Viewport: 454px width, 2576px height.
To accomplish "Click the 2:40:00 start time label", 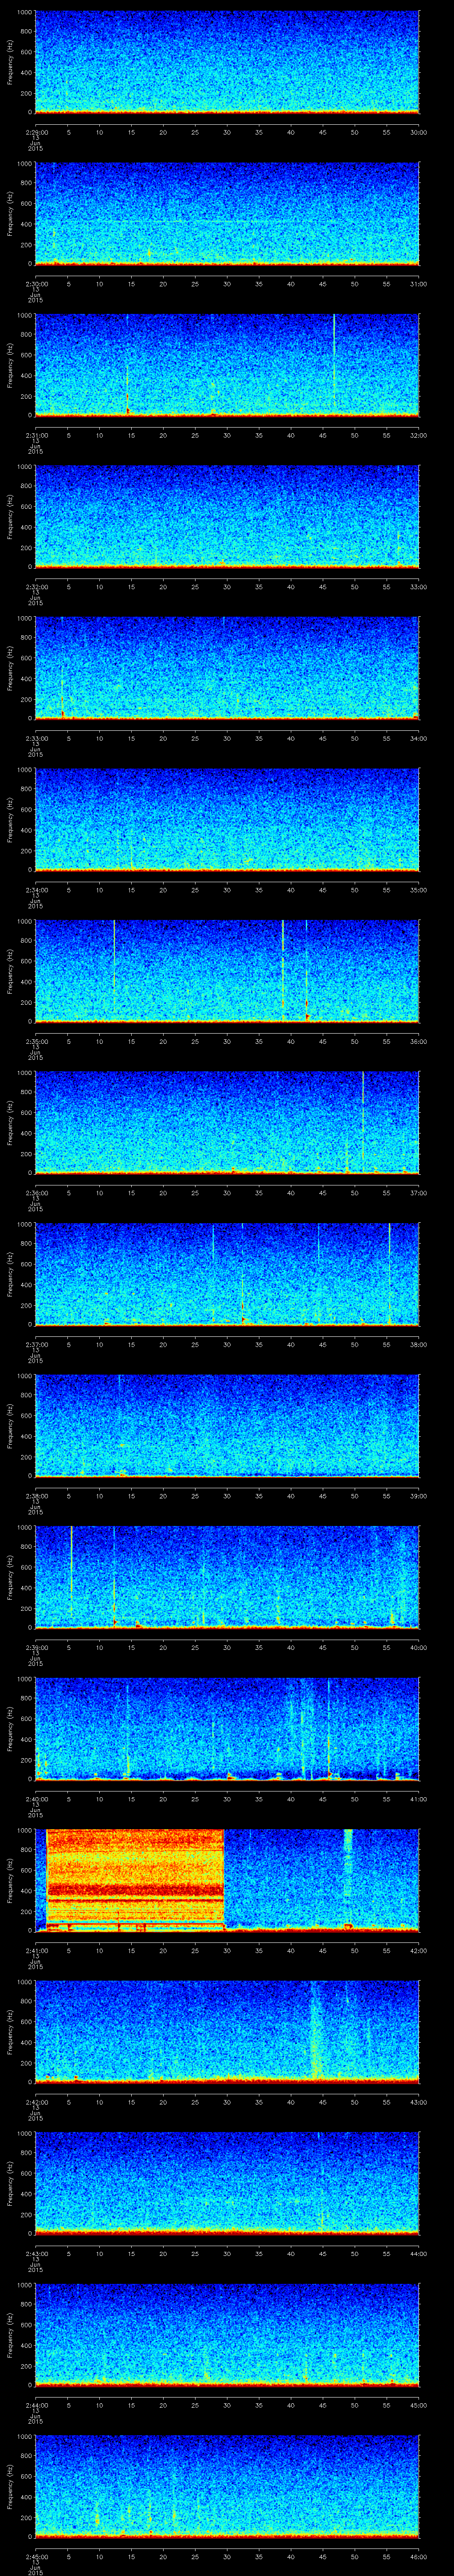I will click(x=36, y=1799).
